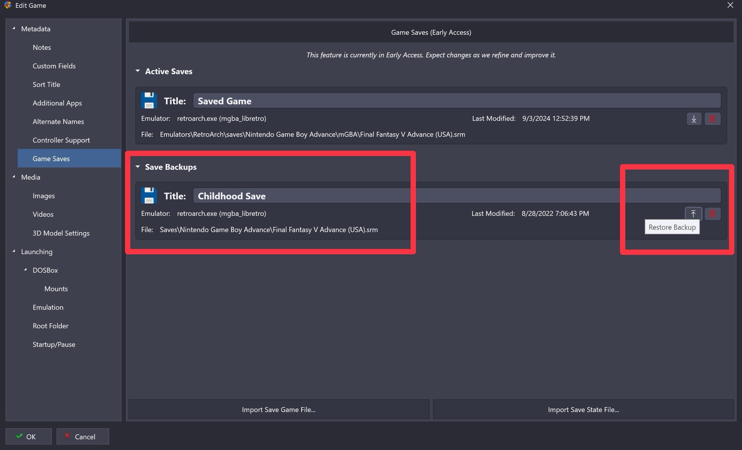Viewport: 742px width, 450px height.
Task: Collapse the DOSBox tree node
Action: pyautogui.click(x=25, y=270)
